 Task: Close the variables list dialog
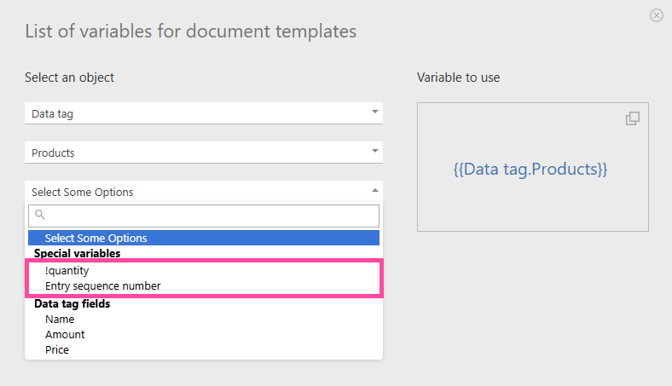point(656,15)
